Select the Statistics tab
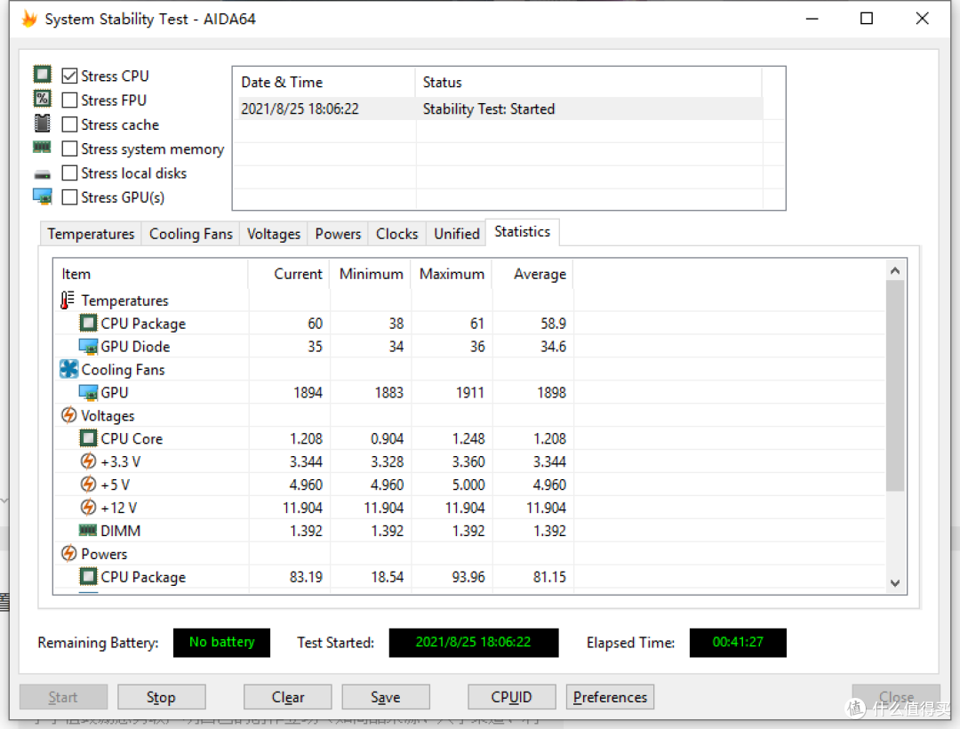The image size is (960, 729). coord(523,232)
